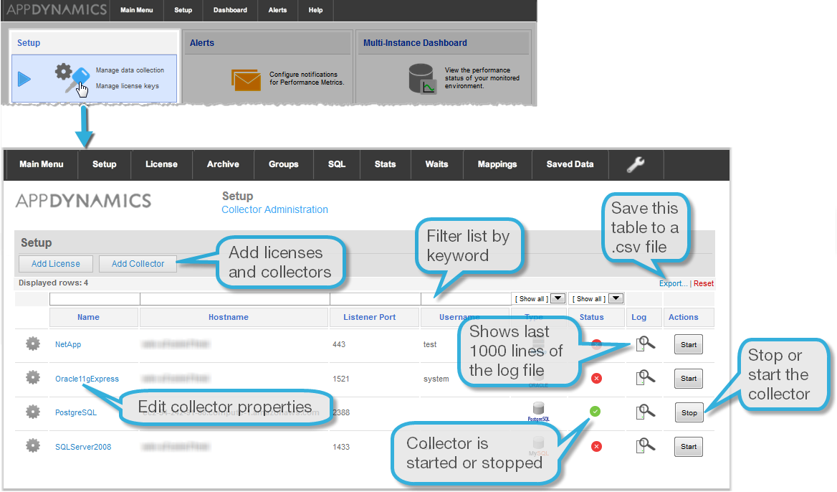
Task: Select the Mappings navigation item
Action: click(x=497, y=164)
